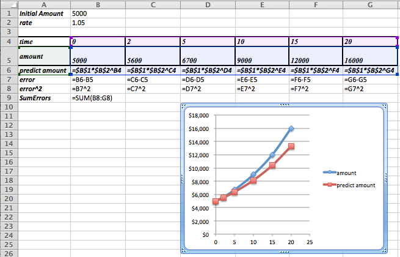Select the last blue diamond point on amount line
This screenshot has height=257, width=400.
[291, 128]
